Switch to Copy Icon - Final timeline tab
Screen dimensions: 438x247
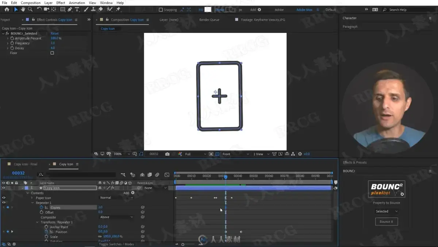[26, 164]
